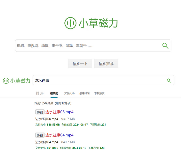The width and height of the screenshot is (181, 151).
Task: Open the 边水往事04.mp4 result title link
Action: coord(59,135)
